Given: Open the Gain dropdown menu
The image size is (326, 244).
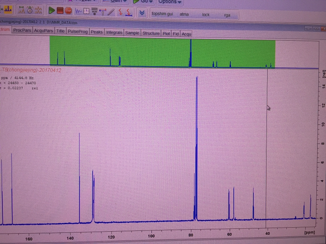Looking at the screenshot, I should click(x=116, y=1).
